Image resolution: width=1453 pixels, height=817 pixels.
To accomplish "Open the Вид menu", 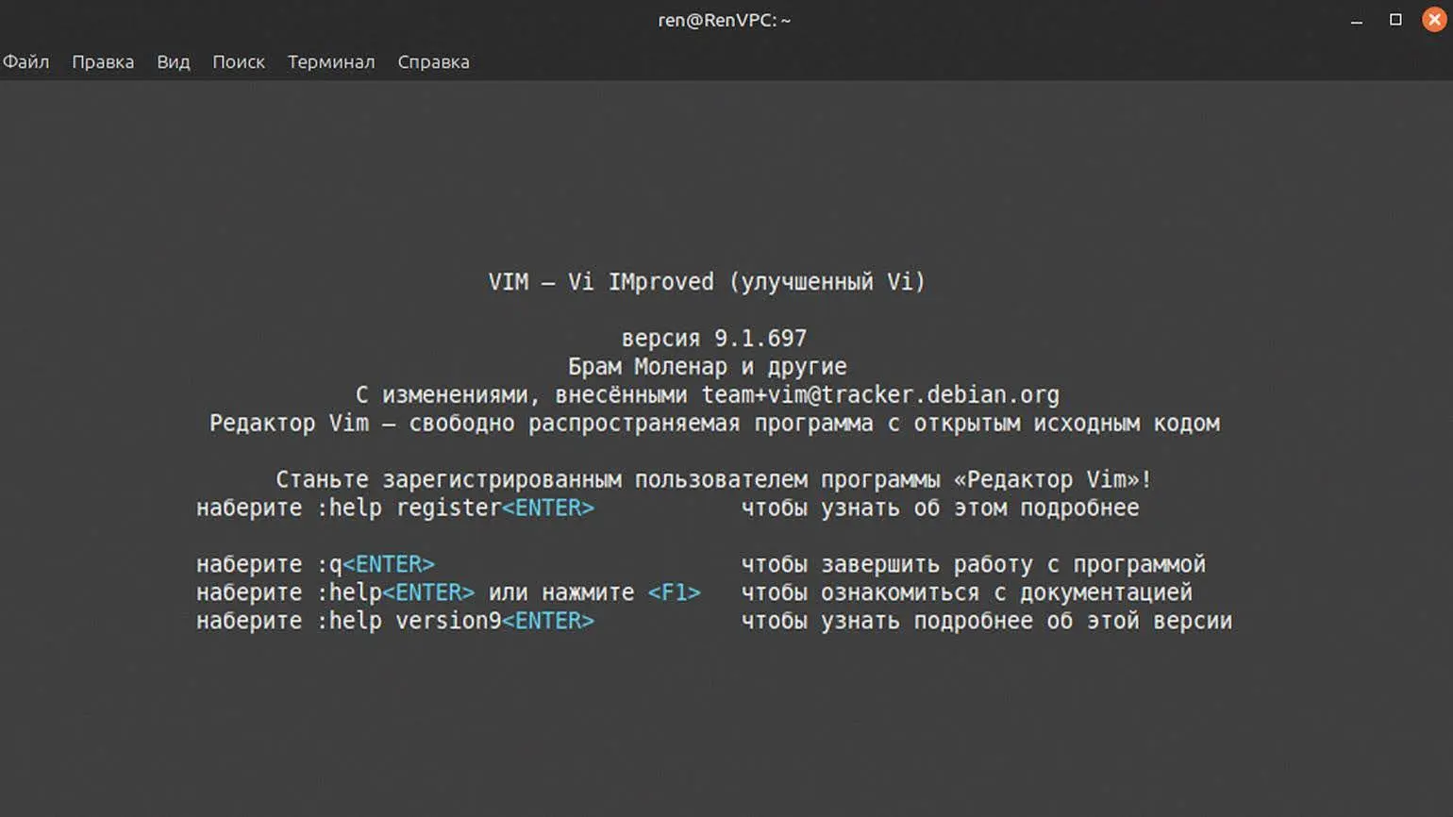I will 173,62.
